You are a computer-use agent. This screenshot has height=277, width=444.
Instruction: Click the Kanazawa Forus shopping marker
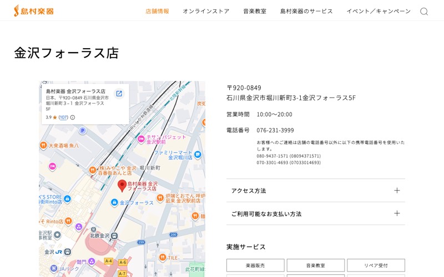point(114,202)
